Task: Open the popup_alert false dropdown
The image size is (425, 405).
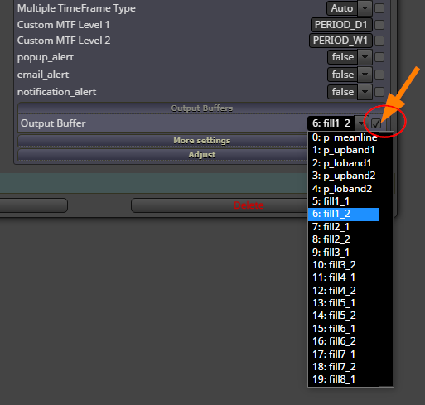Action: pos(365,57)
